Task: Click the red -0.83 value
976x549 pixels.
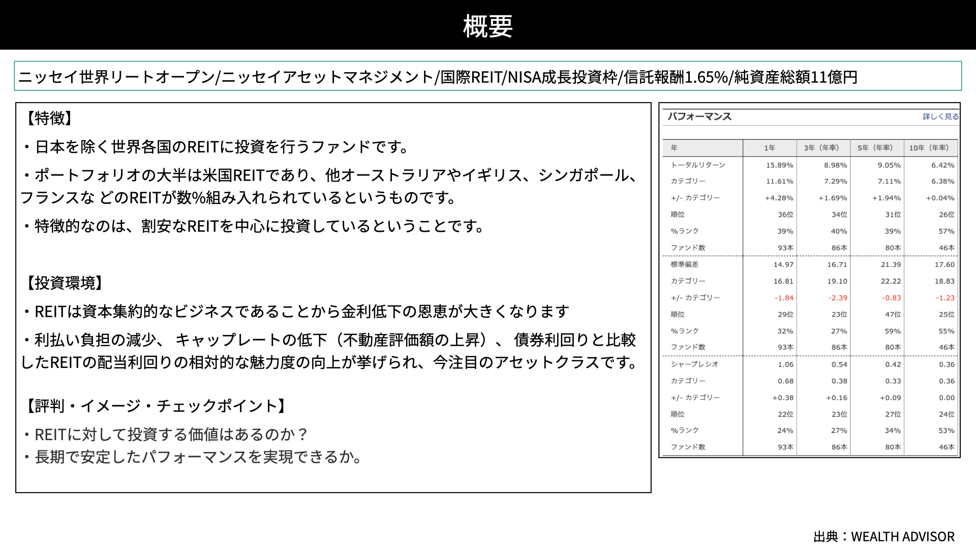Action: point(892,298)
